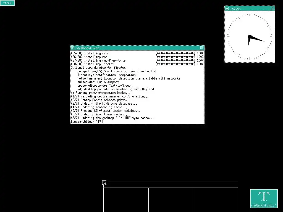Click the '100%' next to installing firefox
Image resolution: width=283 pixels, height=212 pixels.
point(200,64)
